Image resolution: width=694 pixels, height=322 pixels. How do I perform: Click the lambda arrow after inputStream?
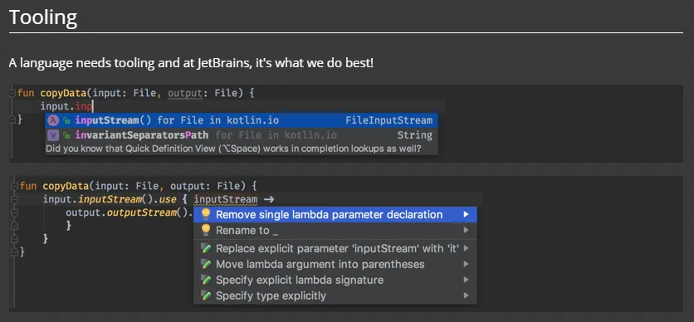tap(269, 200)
